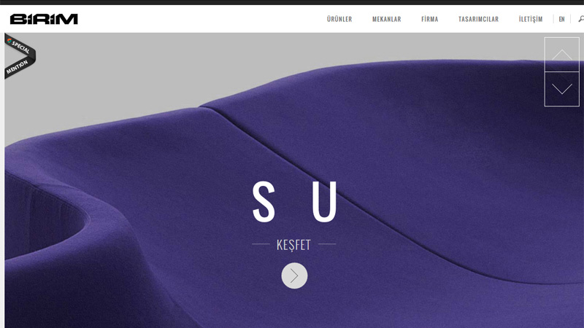Open the search magnifier icon
The width and height of the screenshot is (584, 328).
581,19
